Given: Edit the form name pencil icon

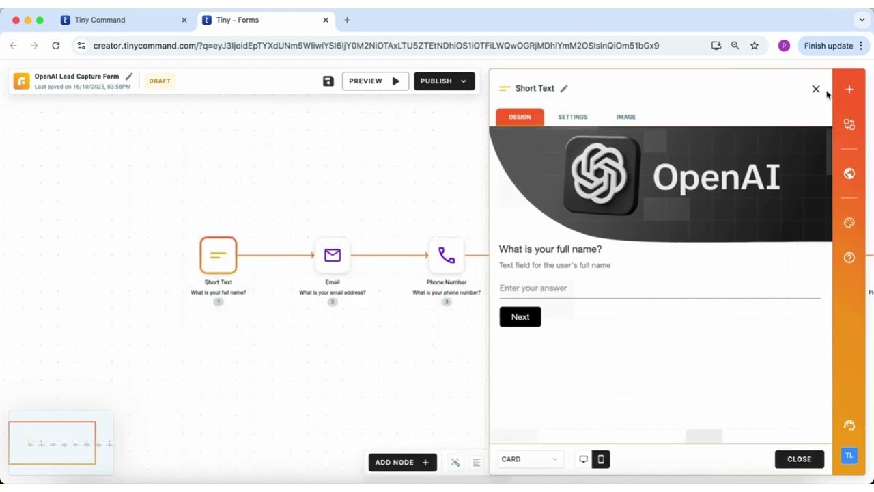Looking at the screenshot, I should click(x=129, y=77).
